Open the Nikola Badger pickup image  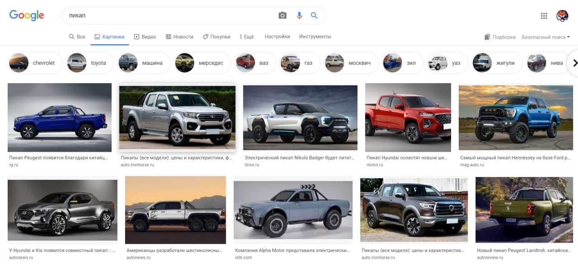point(300,117)
